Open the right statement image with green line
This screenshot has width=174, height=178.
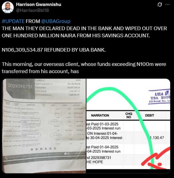(128, 124)
